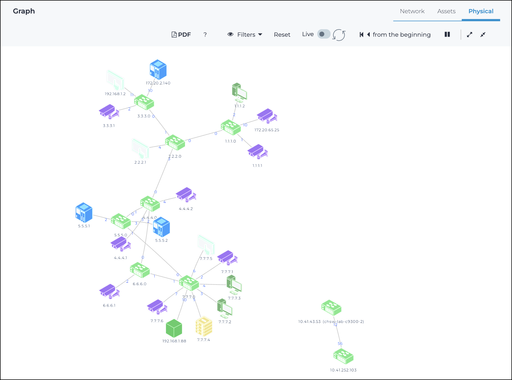
Task: Select the Physical tab
Action: tap(481, 11)
